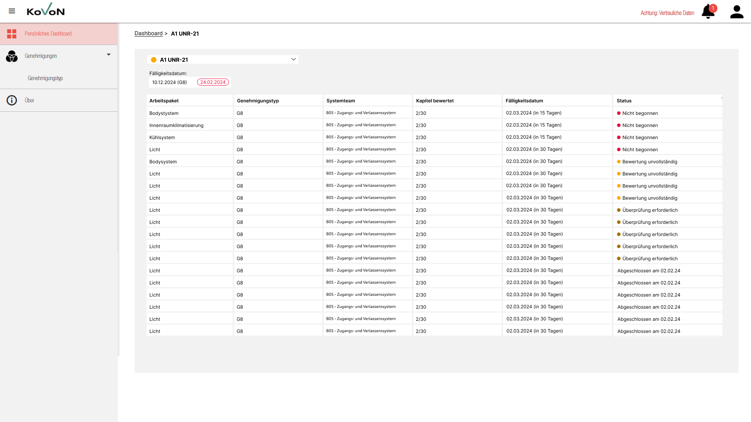
Task: Click the Genehmigungen circles icon
Action: pyautogui.click(x=12, y=56)
